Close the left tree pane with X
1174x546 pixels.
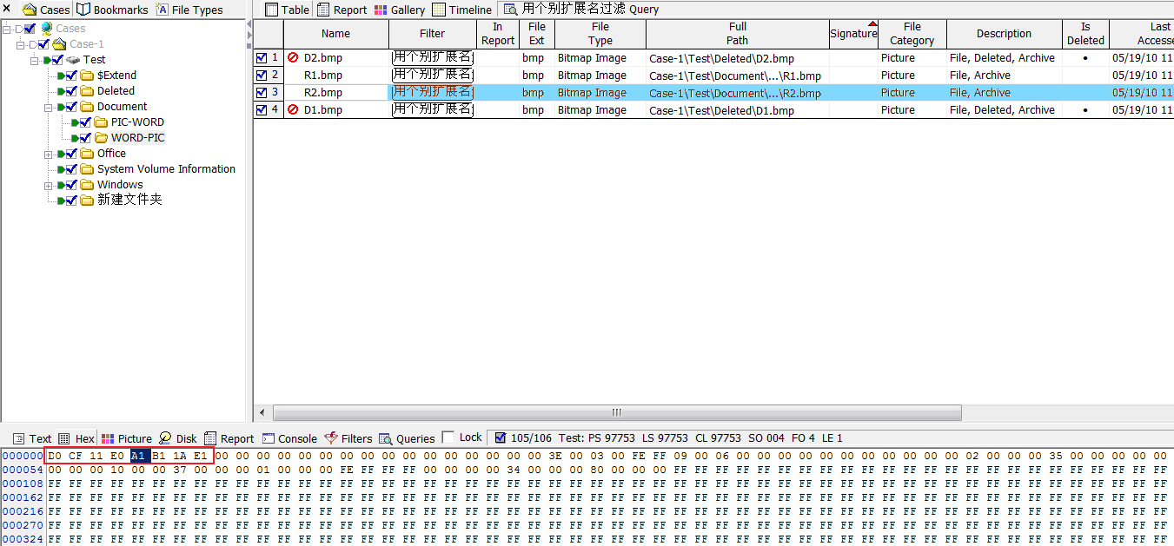tap(7, 10)
